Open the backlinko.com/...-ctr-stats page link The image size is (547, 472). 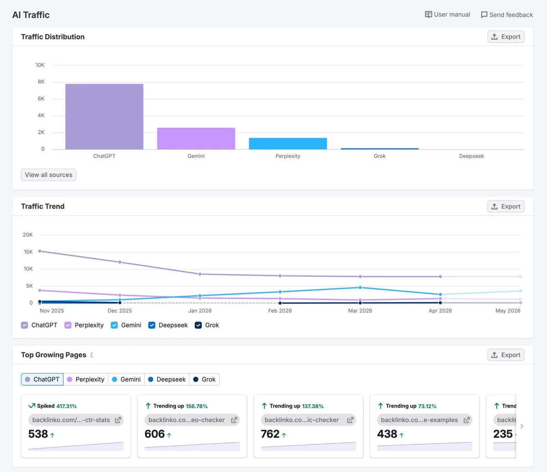click(76, 420)
